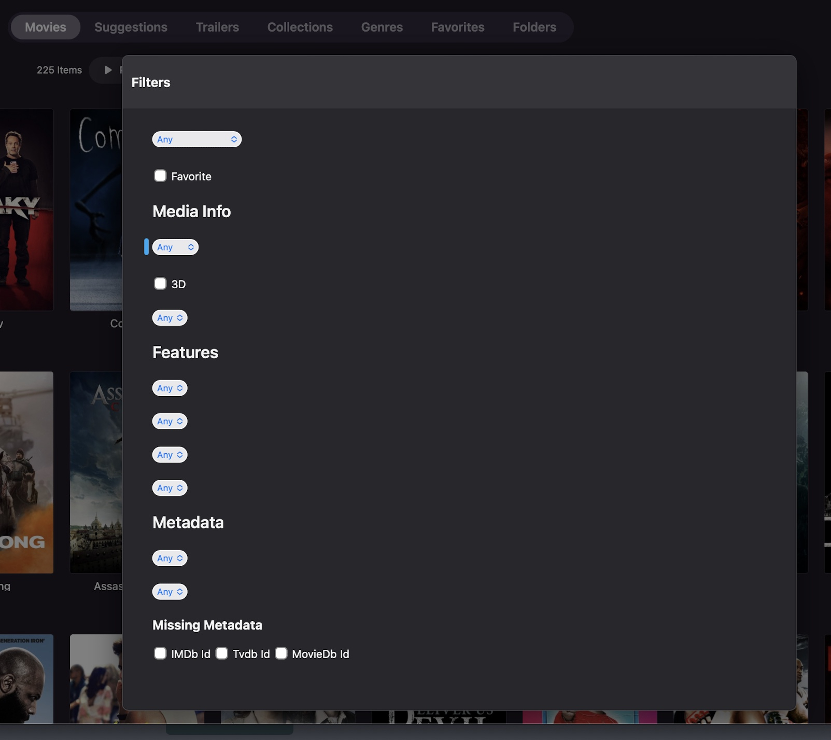831x740 pixels.
Task: Open the Genres tab
Action: tap(382, 27)
